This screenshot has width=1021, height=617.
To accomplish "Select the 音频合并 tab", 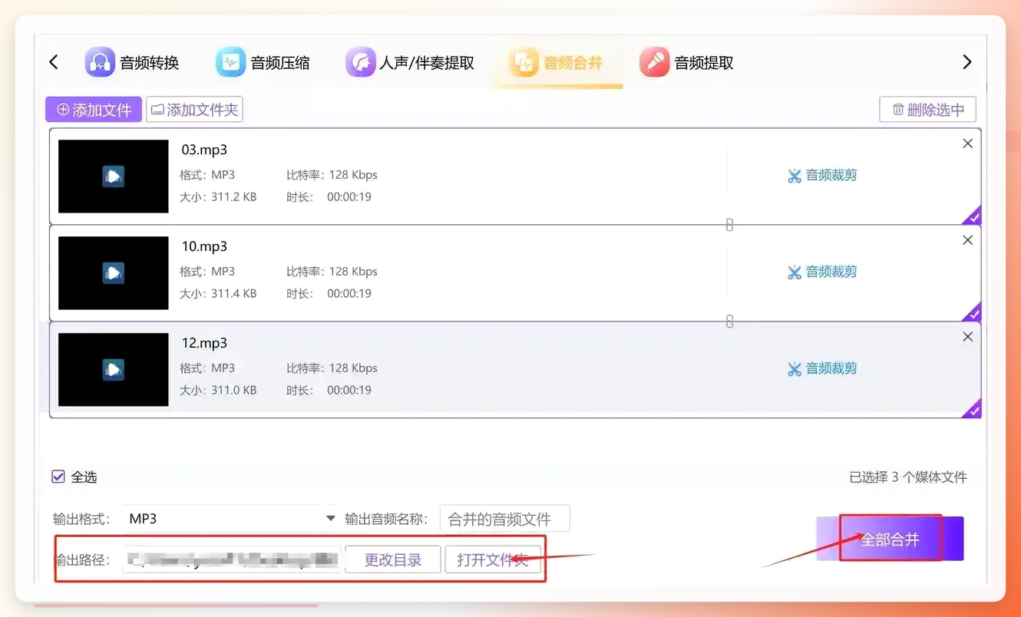I will click(558, 62).
